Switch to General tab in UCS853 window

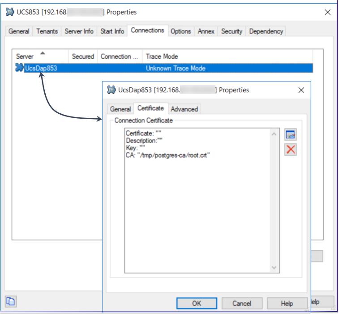click(19, 31)
